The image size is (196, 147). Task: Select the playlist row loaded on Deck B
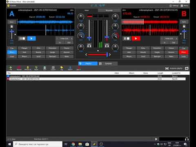96,79
